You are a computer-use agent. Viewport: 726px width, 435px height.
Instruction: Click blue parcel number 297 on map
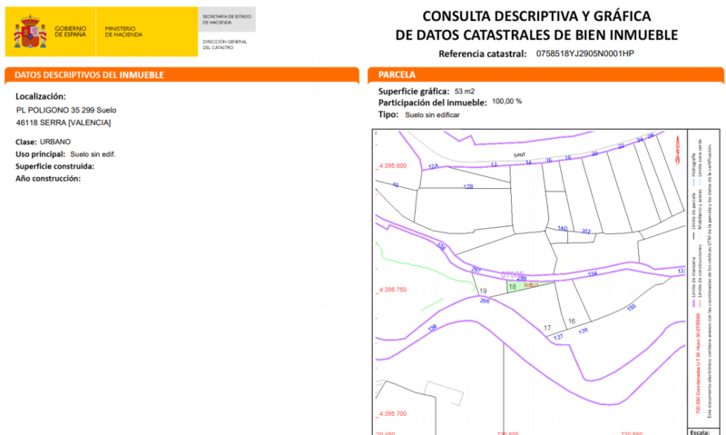pos(476,269)
